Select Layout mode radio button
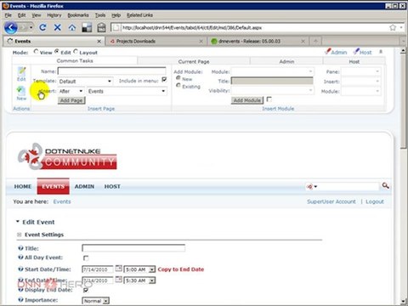The height and width of the screenshot is (306, 408). pyautogui.click(x=76, y=52)
